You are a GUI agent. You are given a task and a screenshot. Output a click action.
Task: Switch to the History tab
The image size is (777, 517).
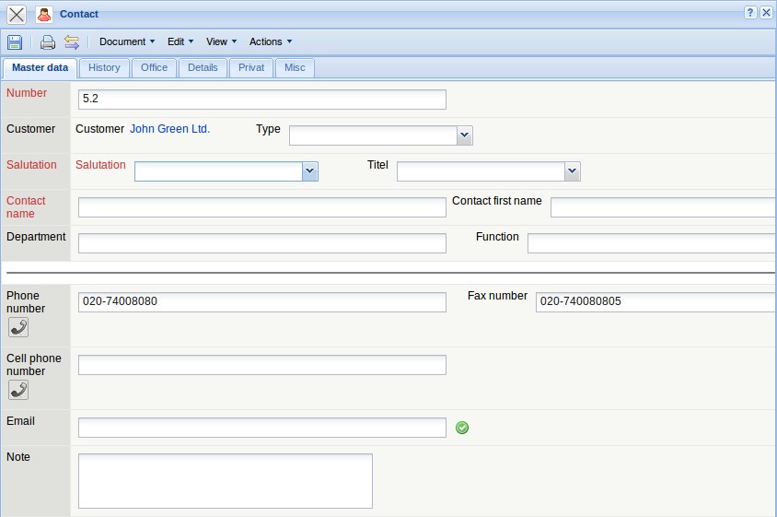pyautogui.click(x=104, y=67)
